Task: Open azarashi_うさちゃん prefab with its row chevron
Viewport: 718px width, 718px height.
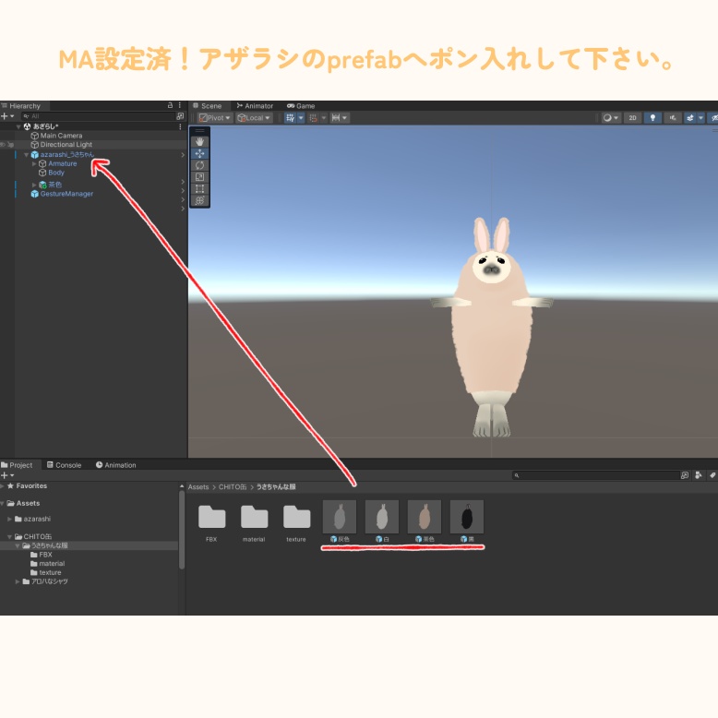Action: (x=183, y=155)
